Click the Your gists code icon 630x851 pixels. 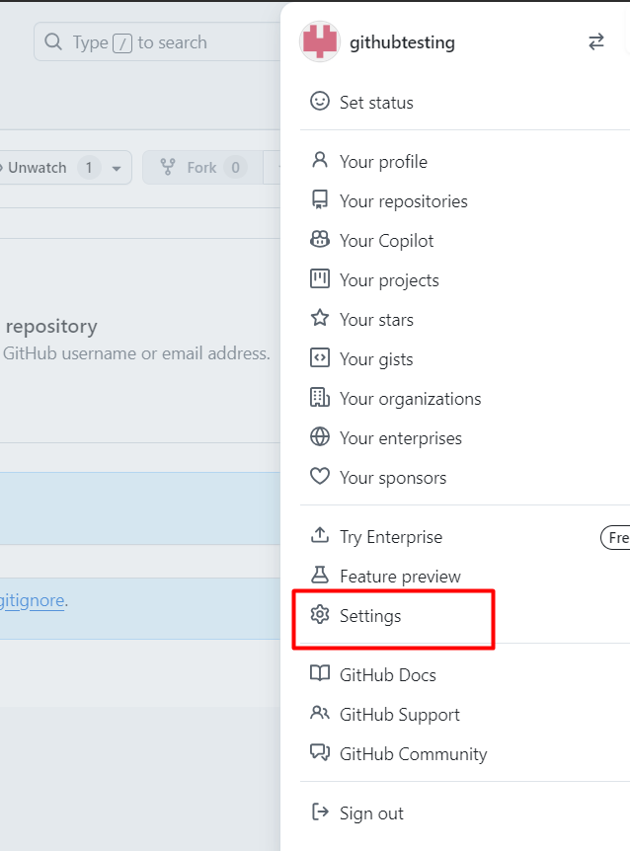320,358
